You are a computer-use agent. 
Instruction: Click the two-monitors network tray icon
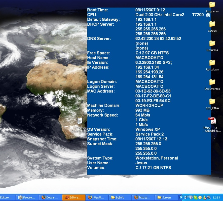[x=191, y=197]
